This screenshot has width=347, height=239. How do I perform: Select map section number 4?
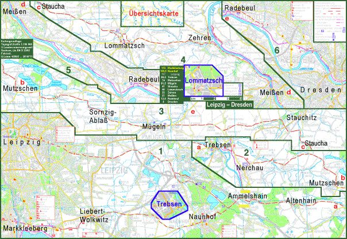(183, 60)
